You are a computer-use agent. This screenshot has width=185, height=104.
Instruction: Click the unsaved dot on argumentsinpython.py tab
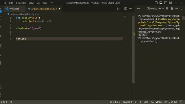[x=60, y=9]
